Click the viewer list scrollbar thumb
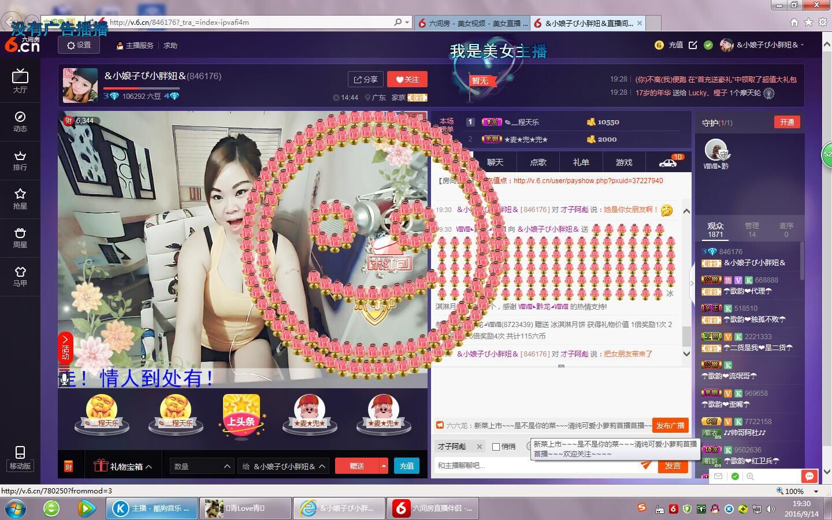 [802, 261]
